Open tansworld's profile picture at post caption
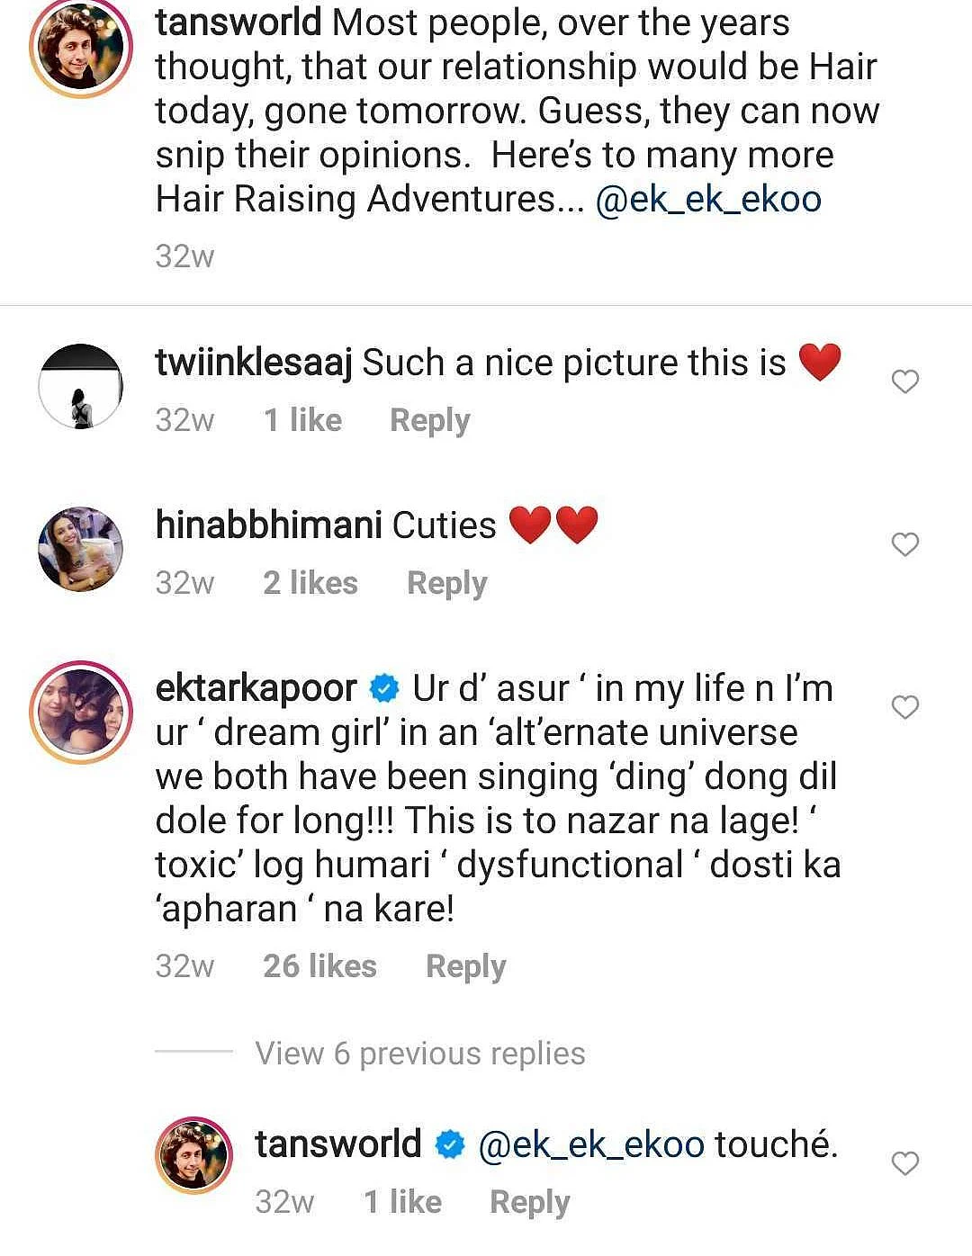This screenshot has width=972, height=1256. 80,47
